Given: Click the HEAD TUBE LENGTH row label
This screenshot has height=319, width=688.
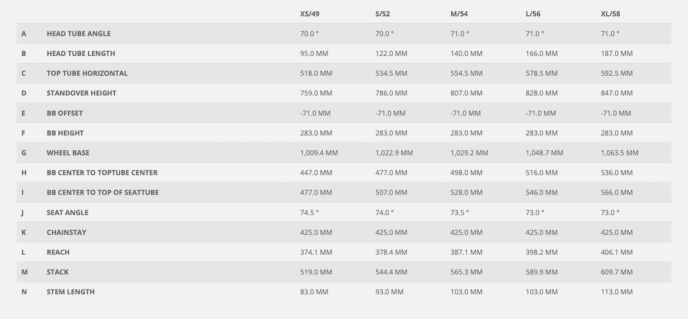Looking at the screenshot, I should (x=81, y=53).
